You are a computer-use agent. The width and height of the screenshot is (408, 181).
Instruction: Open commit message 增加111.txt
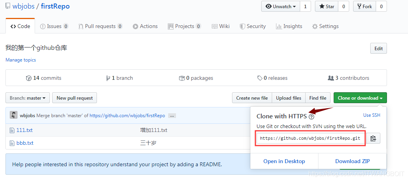[x=153, y=130]
